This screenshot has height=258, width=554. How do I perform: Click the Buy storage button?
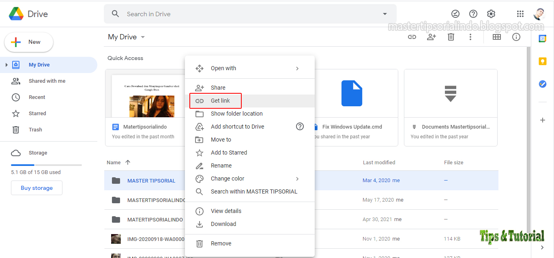pos(37,187)
